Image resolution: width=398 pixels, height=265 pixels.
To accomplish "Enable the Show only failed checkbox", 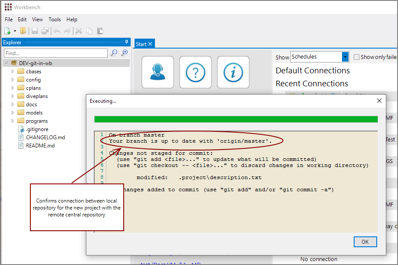I will click(357, 57).
